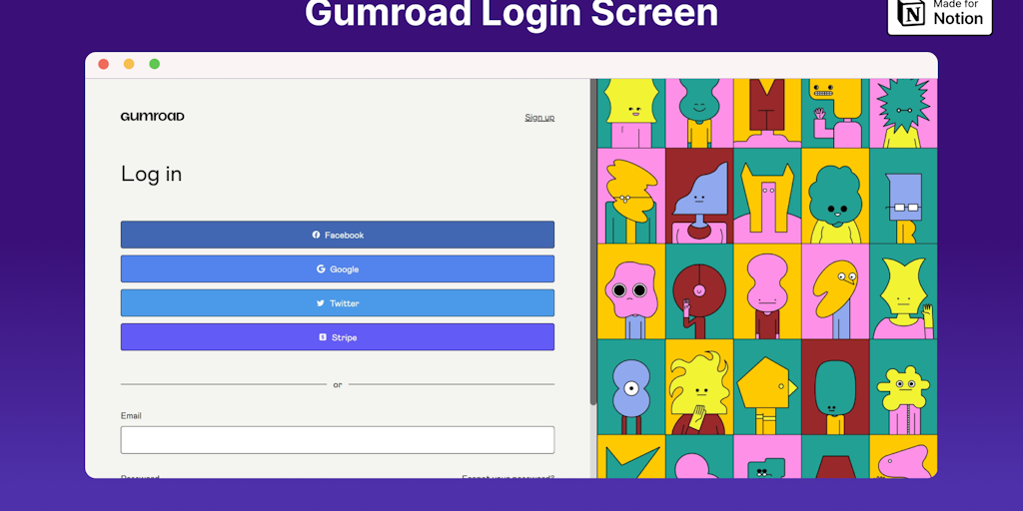Click the green maximize window dot
1023x511 pixels.
point(155,64)
